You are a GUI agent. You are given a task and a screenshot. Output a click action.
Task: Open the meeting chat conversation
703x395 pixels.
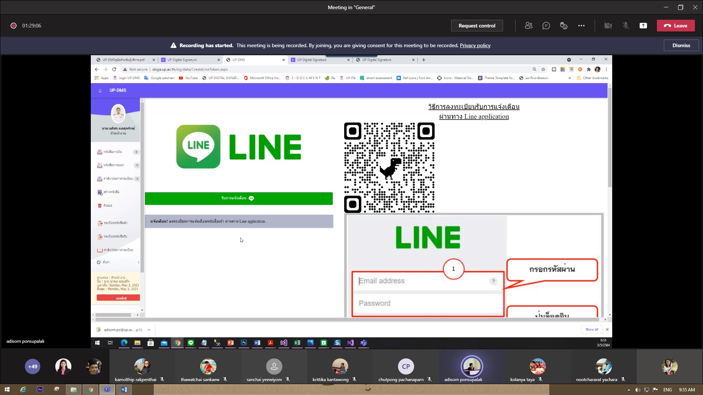pyautogui.click(x=546, y=26)
